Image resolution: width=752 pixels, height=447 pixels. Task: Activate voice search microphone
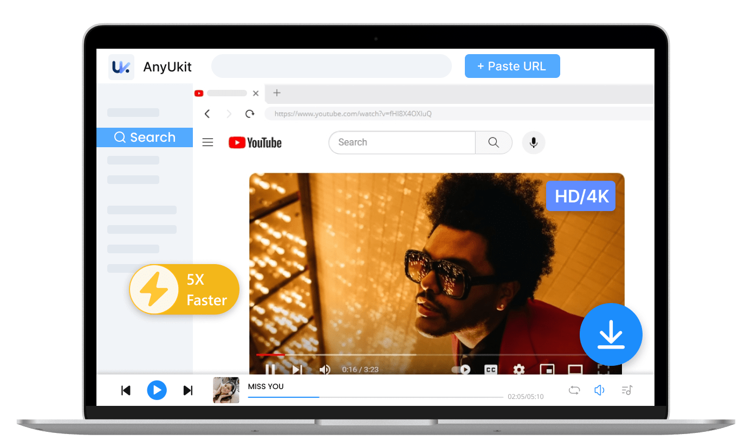point(533,142)
